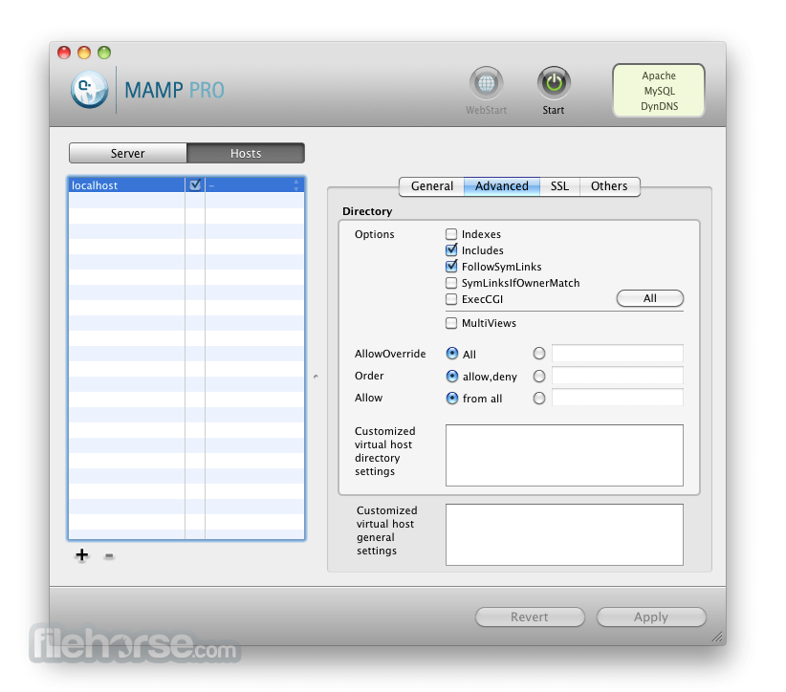Screen dimensions: 786x692
Task: Open the Others tab
Action: click(x=609, y=185)
